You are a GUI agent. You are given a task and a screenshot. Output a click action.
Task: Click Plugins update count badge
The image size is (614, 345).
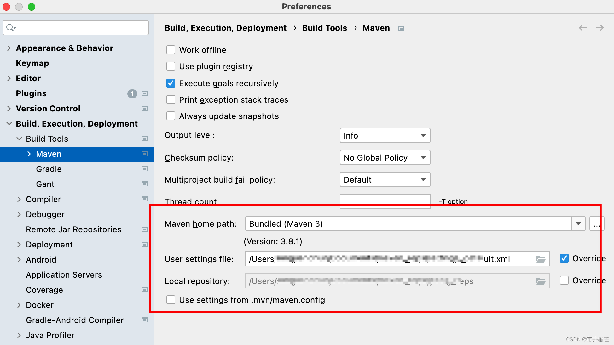pos(132,93)
